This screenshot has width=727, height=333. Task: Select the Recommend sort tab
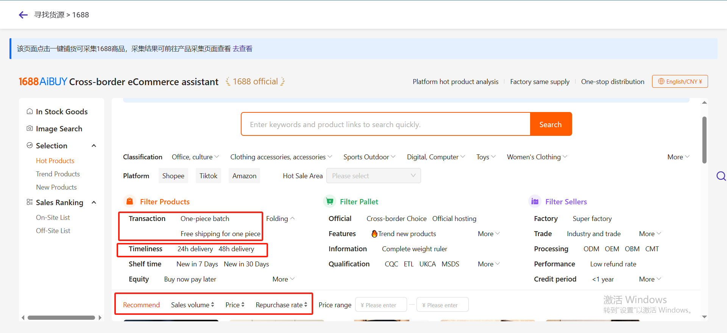(141, 305)
